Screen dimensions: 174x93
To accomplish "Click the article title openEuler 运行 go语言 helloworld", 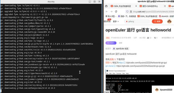I will tap(138, 30).
